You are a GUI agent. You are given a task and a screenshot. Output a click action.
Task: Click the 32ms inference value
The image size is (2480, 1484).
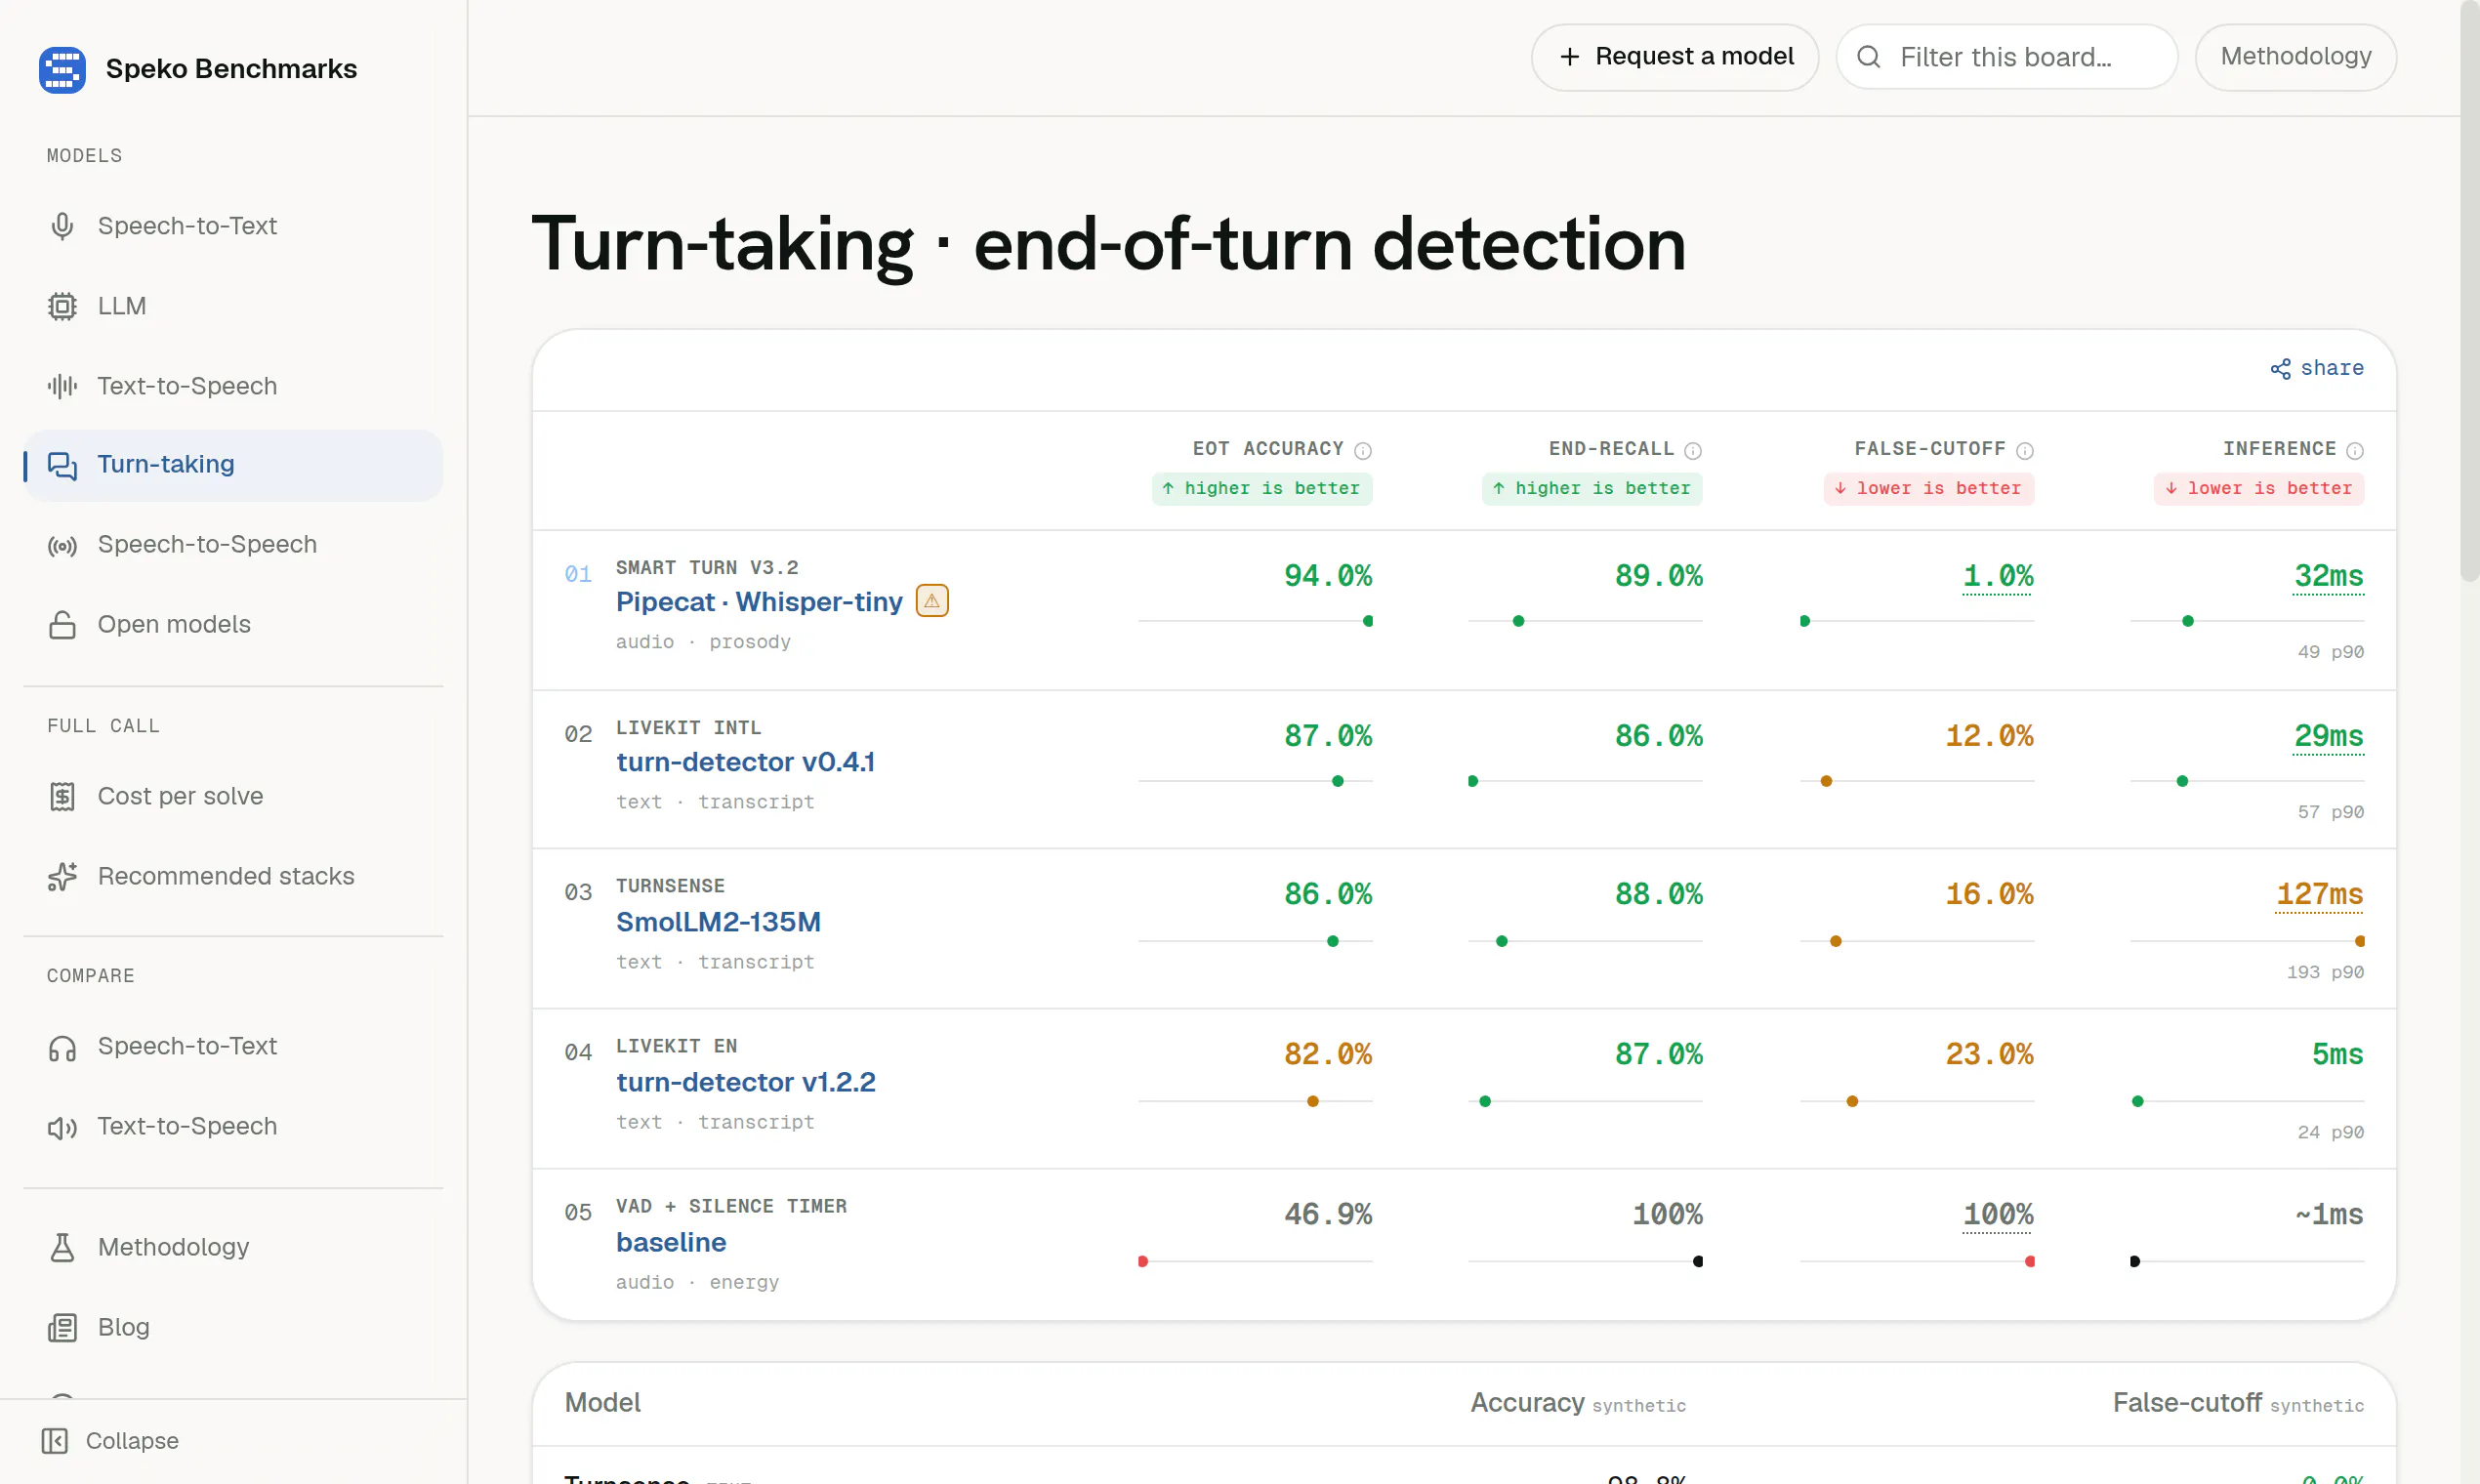2329,575
